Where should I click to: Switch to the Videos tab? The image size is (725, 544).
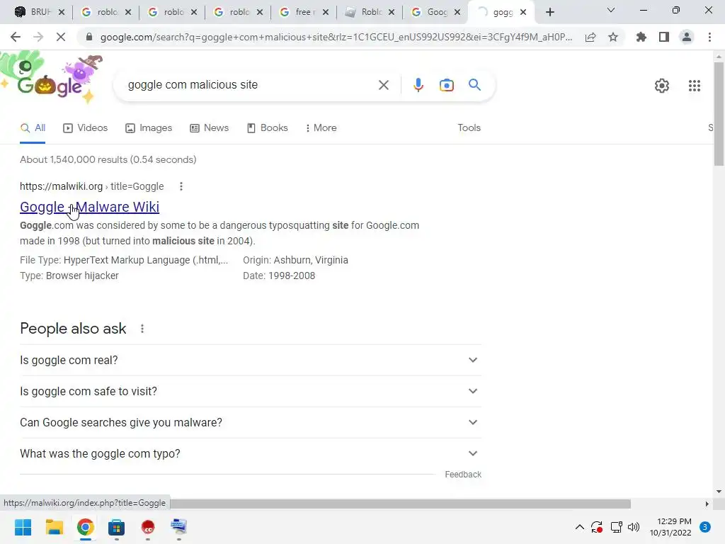click(x=86, y=127)
